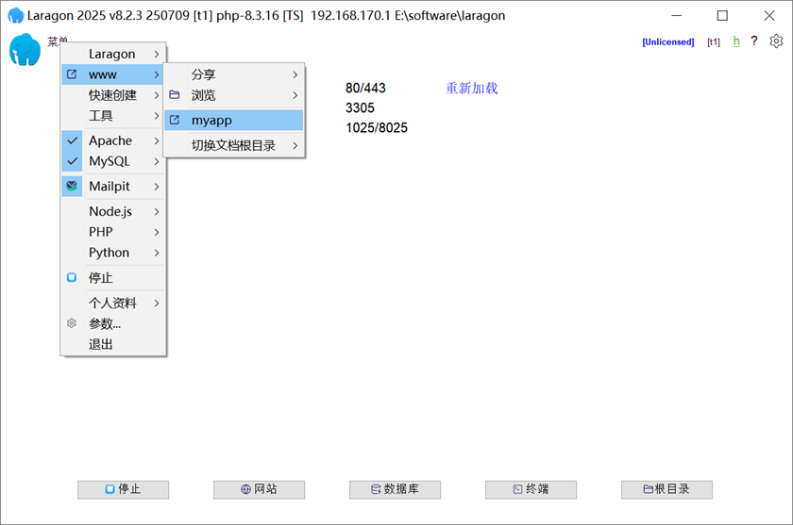Select the Mailpit menu entry

point(113,187)
